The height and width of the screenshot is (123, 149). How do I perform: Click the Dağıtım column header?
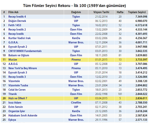76,12
